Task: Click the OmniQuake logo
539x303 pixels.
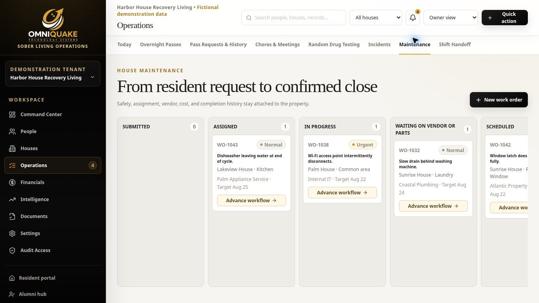Action: point(53,24)
